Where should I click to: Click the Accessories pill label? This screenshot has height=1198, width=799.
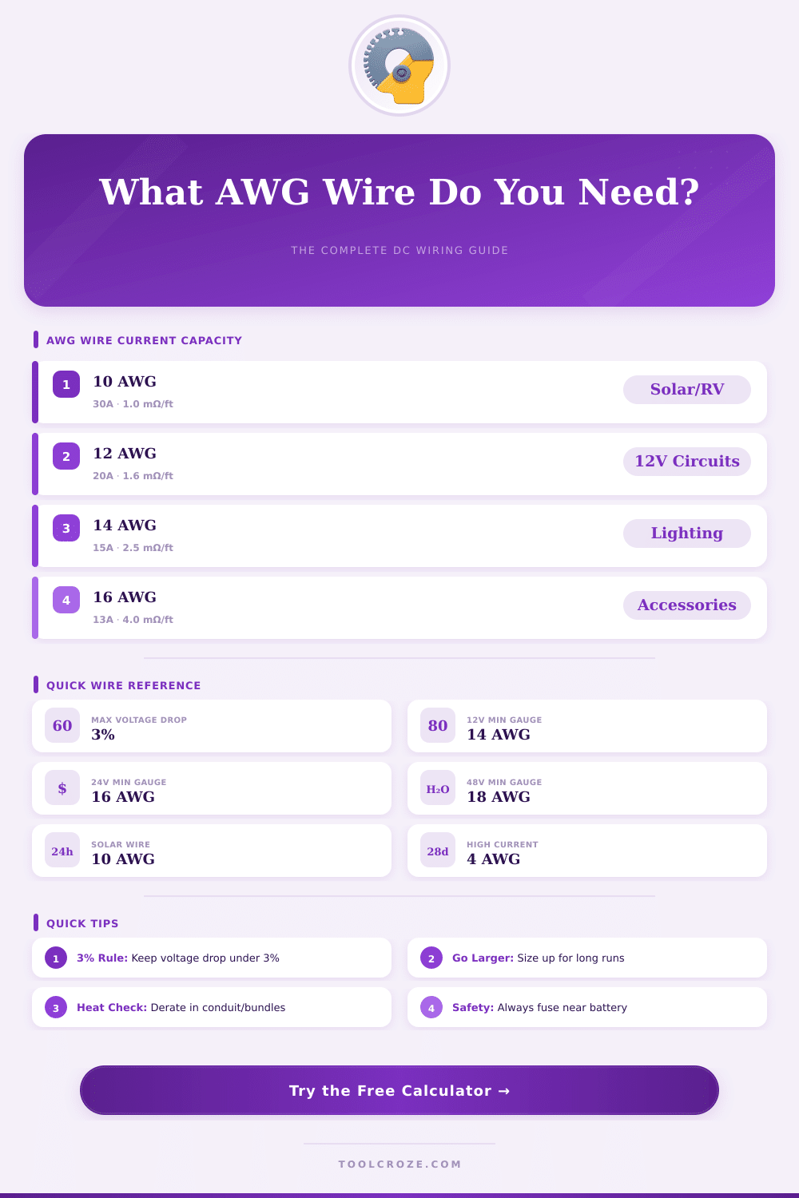[x=686, y=605]
